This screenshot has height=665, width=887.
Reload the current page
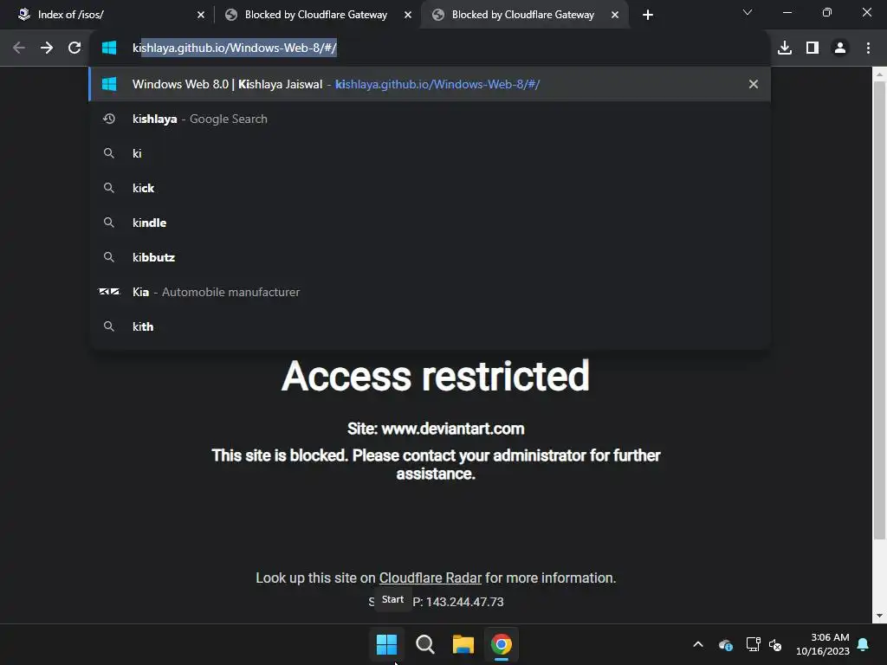[74, 48]
